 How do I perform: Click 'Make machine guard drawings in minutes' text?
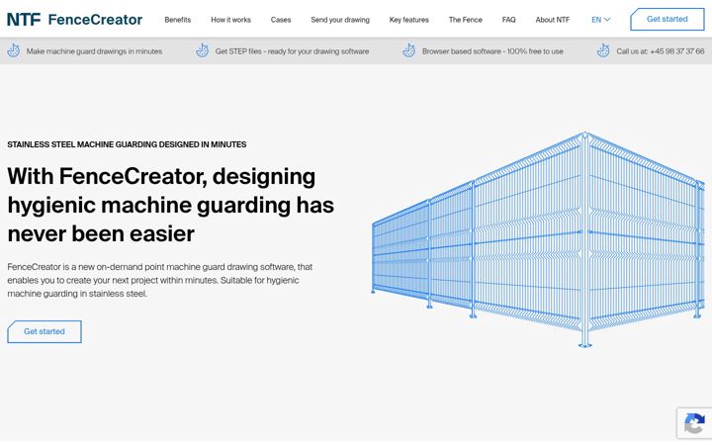point(94,51)
